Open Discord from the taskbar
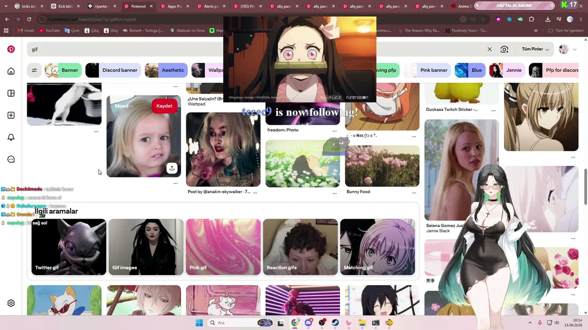This screenshot has height=330, width=588. pyautogui.click(x=308, y=323)
